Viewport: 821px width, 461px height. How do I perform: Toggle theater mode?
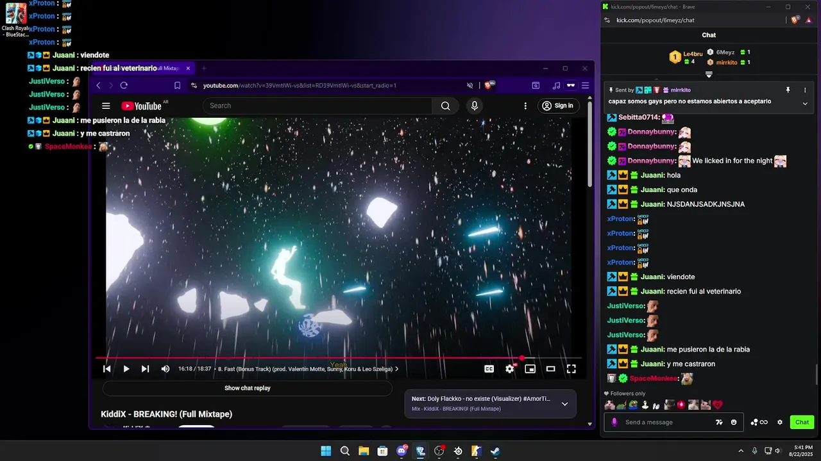550,369
